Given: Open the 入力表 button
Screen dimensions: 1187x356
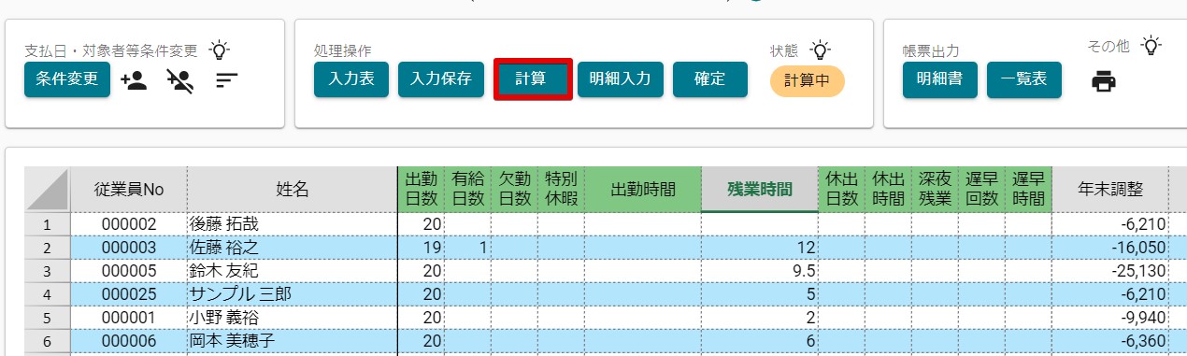Looking at the screenshot, I should 351,79.
